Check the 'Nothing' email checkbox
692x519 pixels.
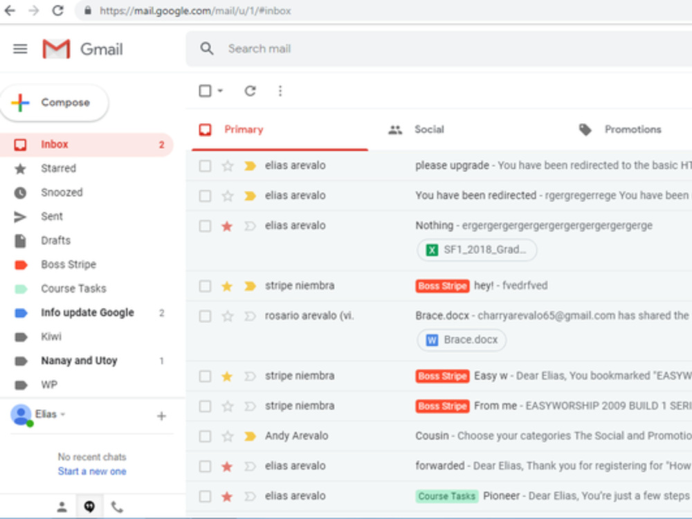[205, 226]
